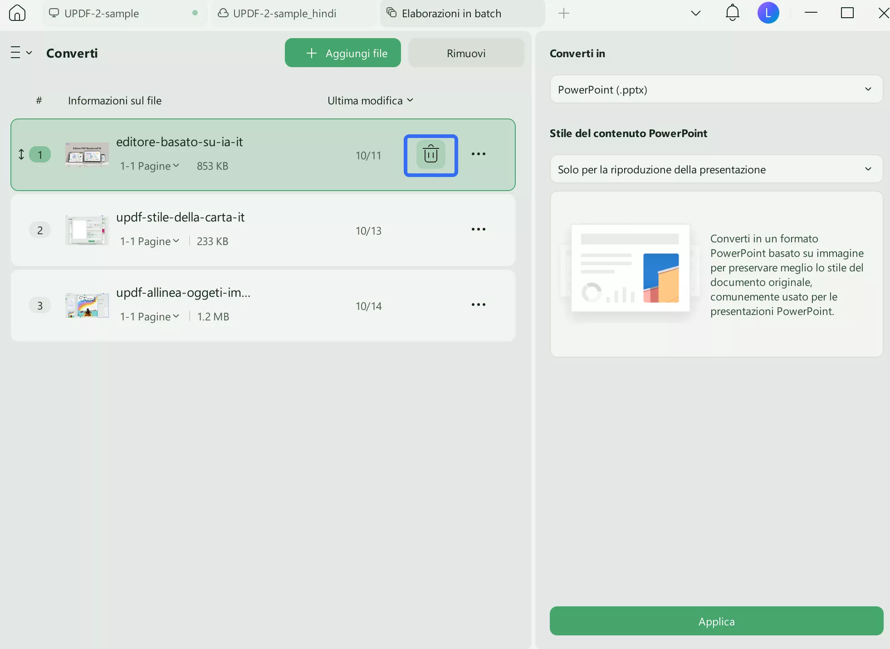Open notifications bell
The height and width of the screenshot is (649, 890).
point(732,13)
